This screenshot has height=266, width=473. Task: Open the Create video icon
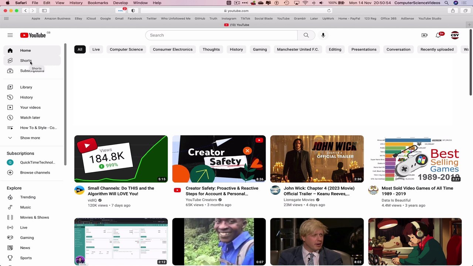(x=424, y=35)
